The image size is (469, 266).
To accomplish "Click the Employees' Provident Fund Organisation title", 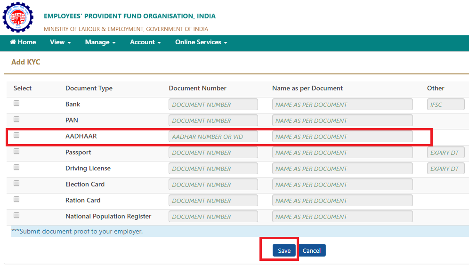I will click(129, 16).
